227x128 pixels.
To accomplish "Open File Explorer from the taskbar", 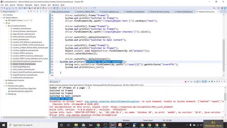I will pos(76,125).
